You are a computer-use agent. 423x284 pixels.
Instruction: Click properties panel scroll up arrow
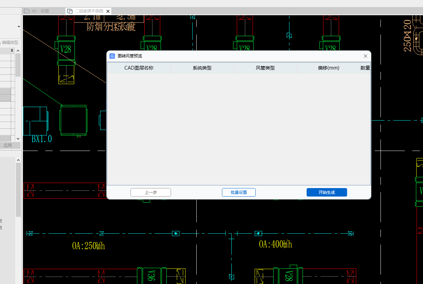(18, 51)
